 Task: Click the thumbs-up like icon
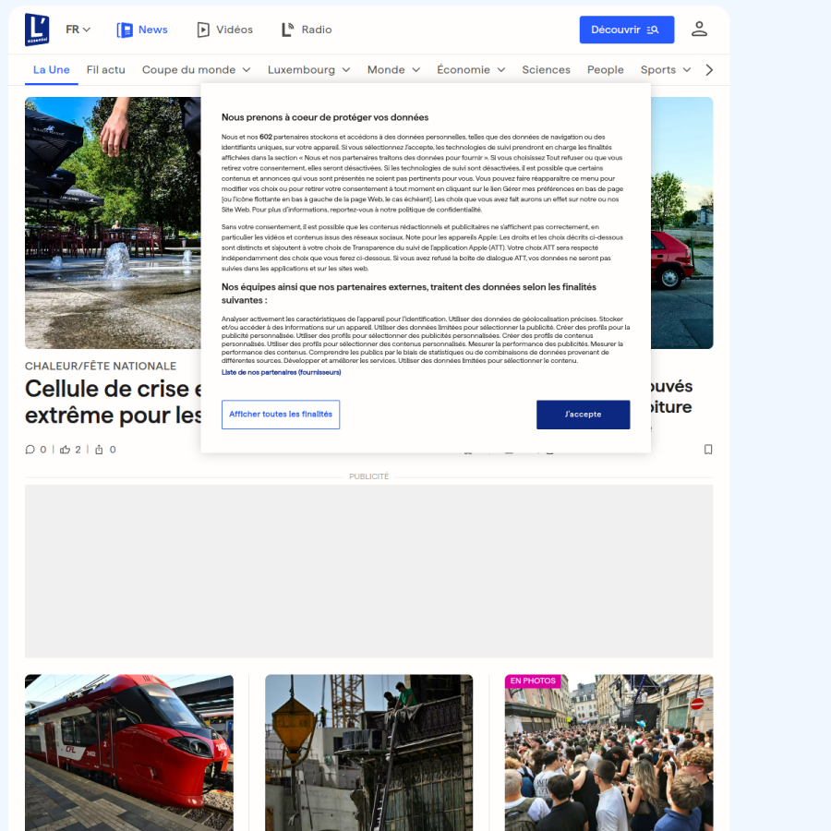[65, 450]
